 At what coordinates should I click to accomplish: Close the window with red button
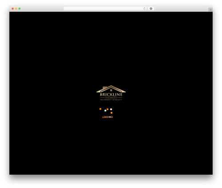click(x=13, y=8)
